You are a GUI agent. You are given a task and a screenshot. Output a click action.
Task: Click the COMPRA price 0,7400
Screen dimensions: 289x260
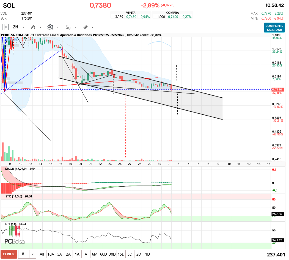click(x=173, y=17)
